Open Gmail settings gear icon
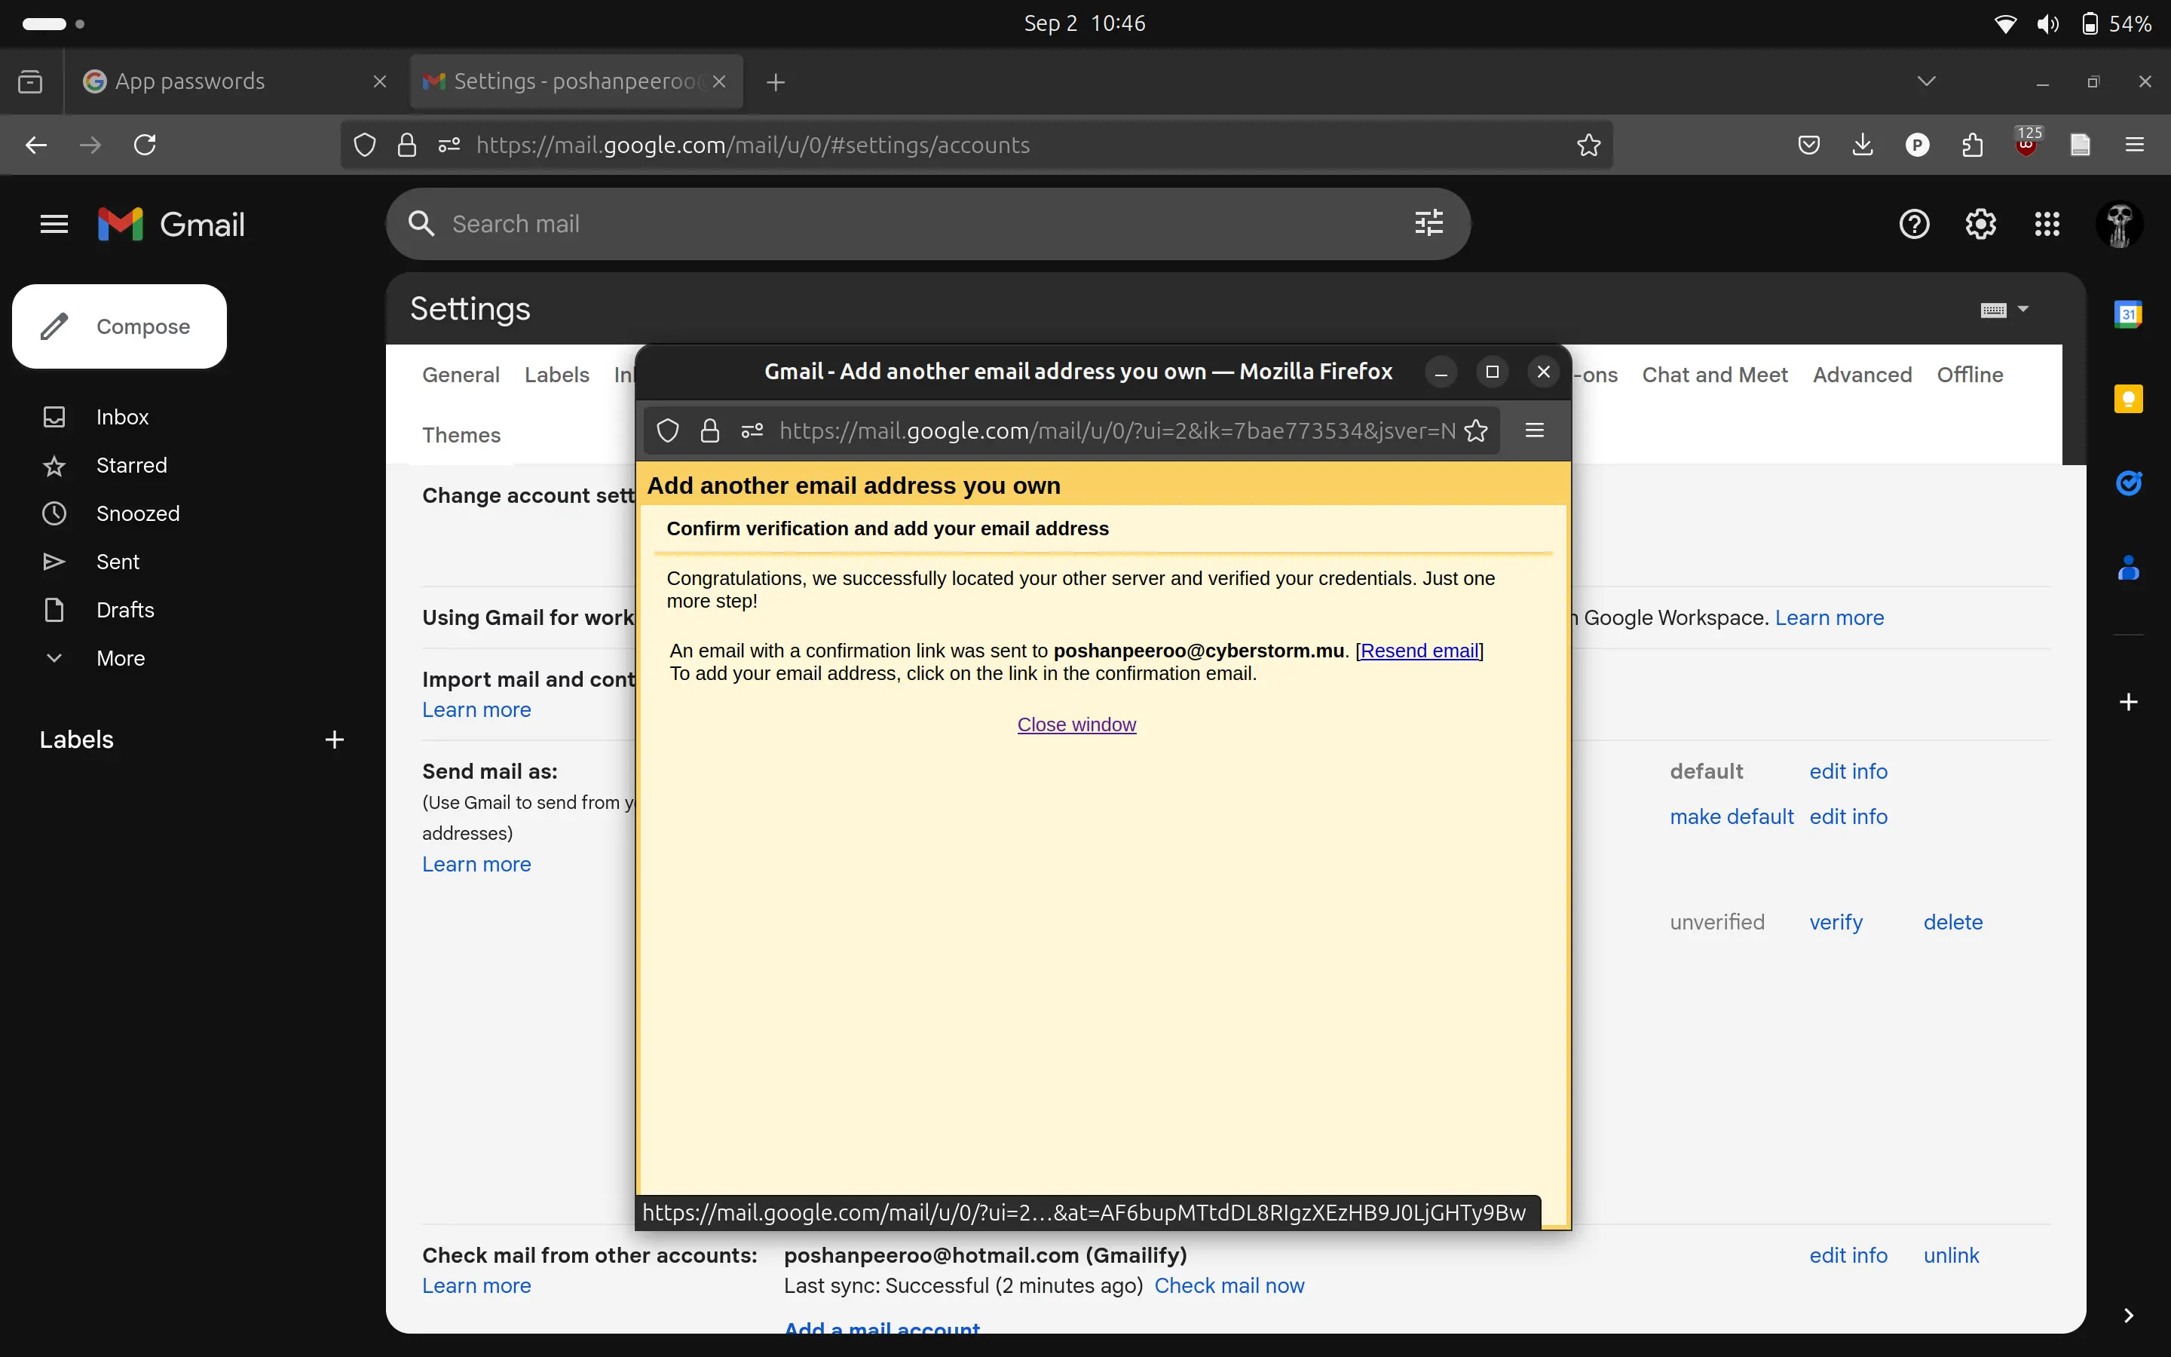Image resolution: width=2171 pixels, height=1357 pixels. [x=1980, y=223]
